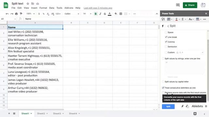
Task: Move document with folder icon
Action: [33, 4]
